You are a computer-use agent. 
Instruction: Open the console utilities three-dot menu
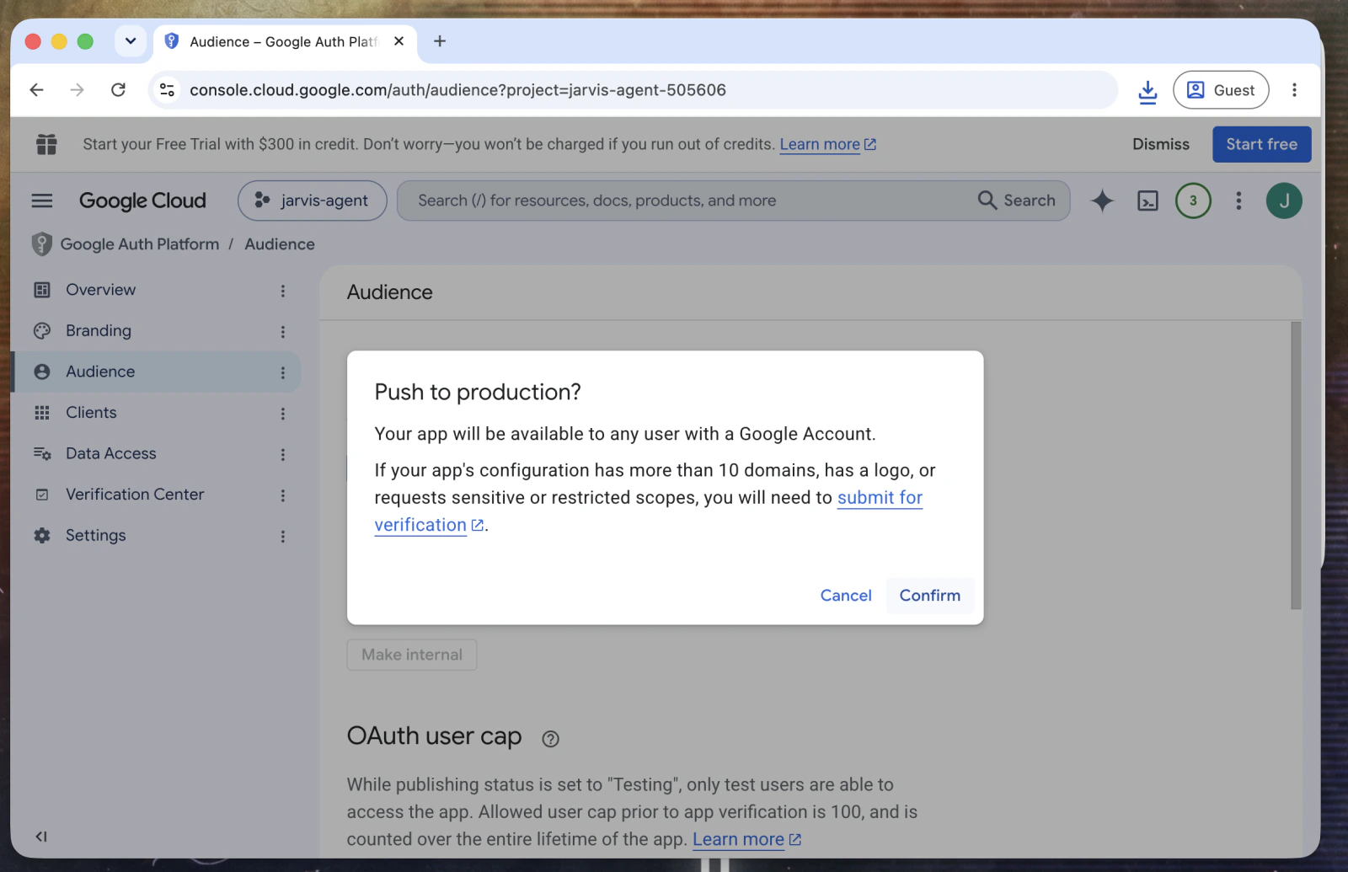(1238, 201)
